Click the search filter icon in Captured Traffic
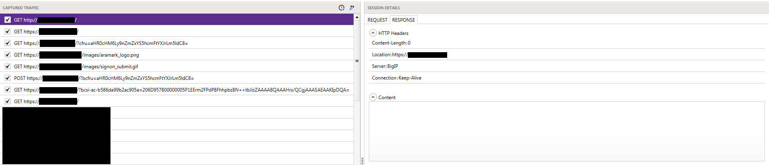Viewport: 769px width, 165px height. tap(352, 8)
